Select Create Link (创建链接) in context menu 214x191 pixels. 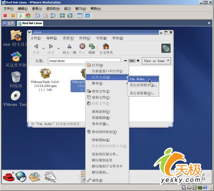click(x=107, y=117)
